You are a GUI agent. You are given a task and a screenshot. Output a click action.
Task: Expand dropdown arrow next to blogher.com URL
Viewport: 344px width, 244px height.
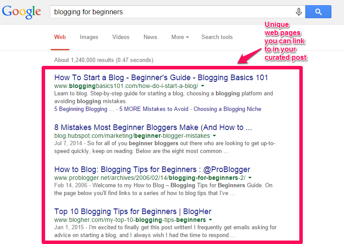click(x=210, y=220)
